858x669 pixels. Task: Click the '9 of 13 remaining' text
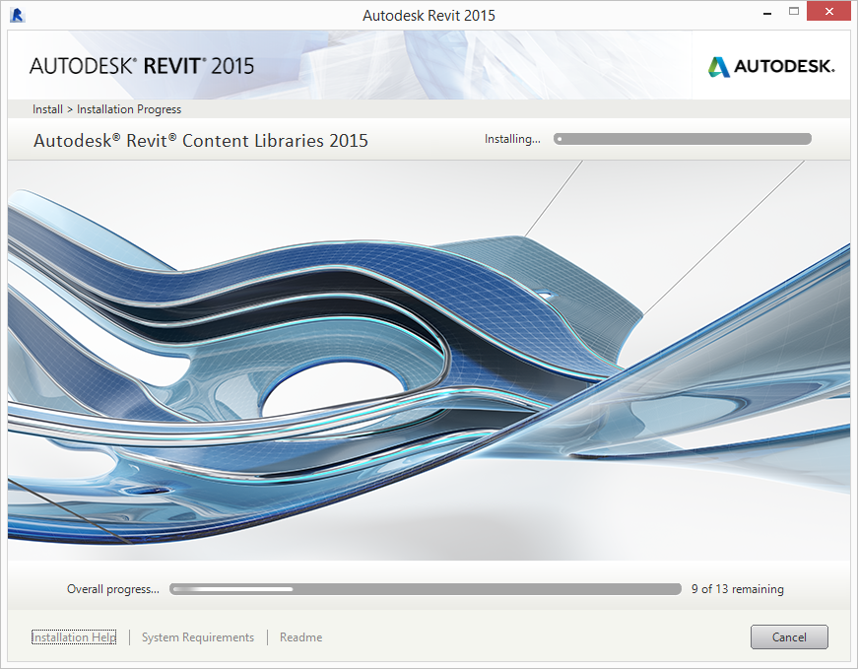click(737, 589)
